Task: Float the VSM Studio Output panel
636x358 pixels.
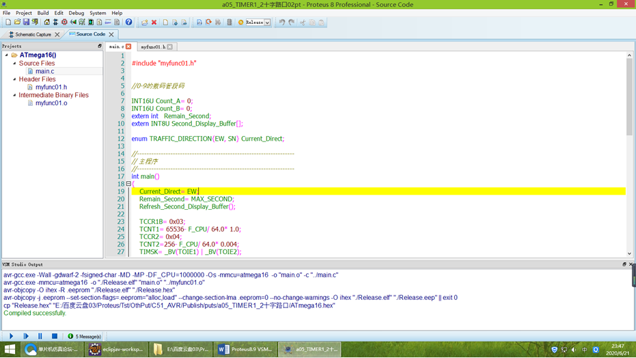Action: coord(624,264)
